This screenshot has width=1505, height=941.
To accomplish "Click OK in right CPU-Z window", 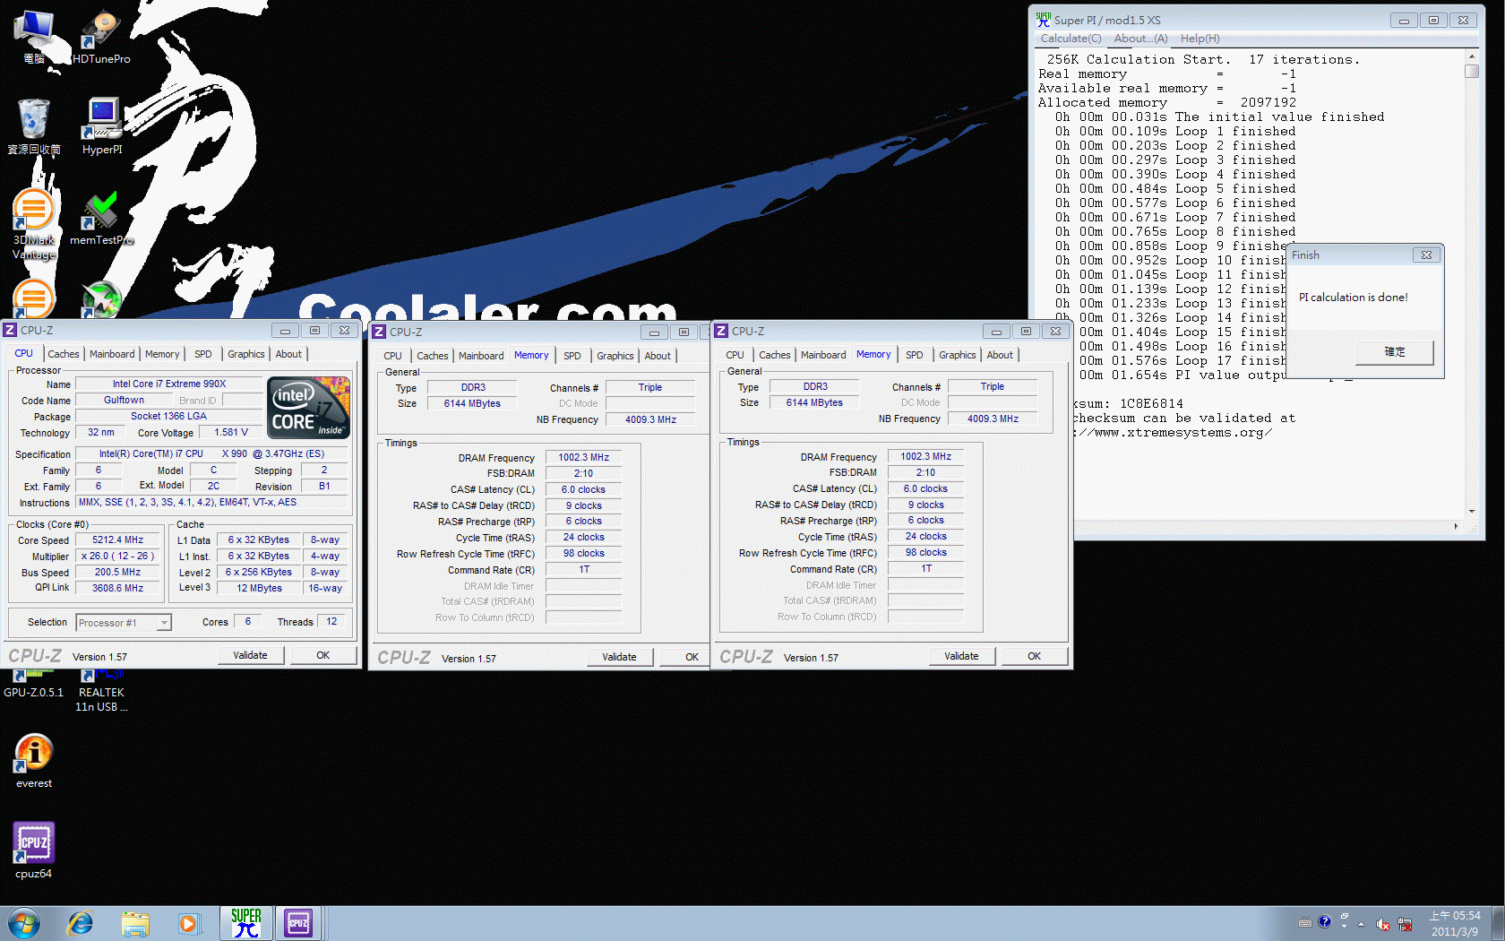I will coord(1035,656).
